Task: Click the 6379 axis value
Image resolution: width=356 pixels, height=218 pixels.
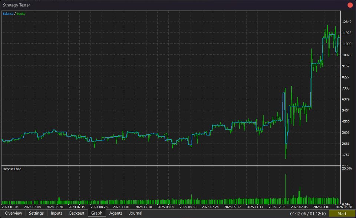Action: tap(346, 99)
